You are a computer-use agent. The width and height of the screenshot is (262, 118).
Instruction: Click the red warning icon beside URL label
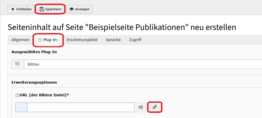click(17, 95)
